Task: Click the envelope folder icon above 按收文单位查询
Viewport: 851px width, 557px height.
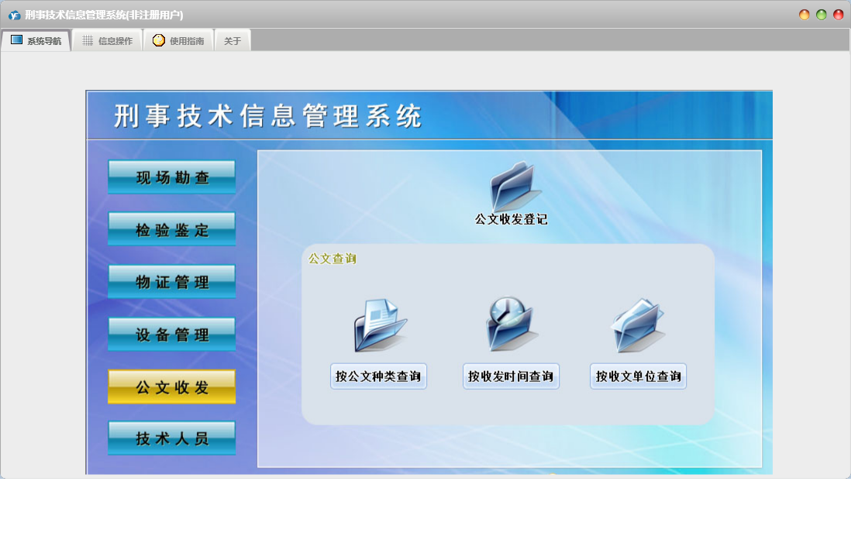Action: pyautogui.click(x=639, y=325)
